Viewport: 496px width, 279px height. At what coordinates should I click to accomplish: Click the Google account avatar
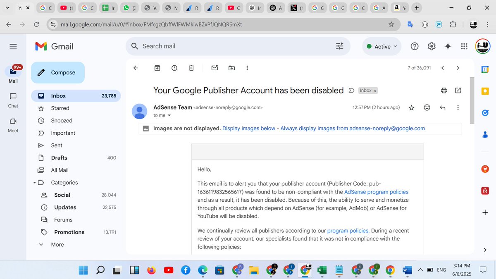tap(483, 46)
